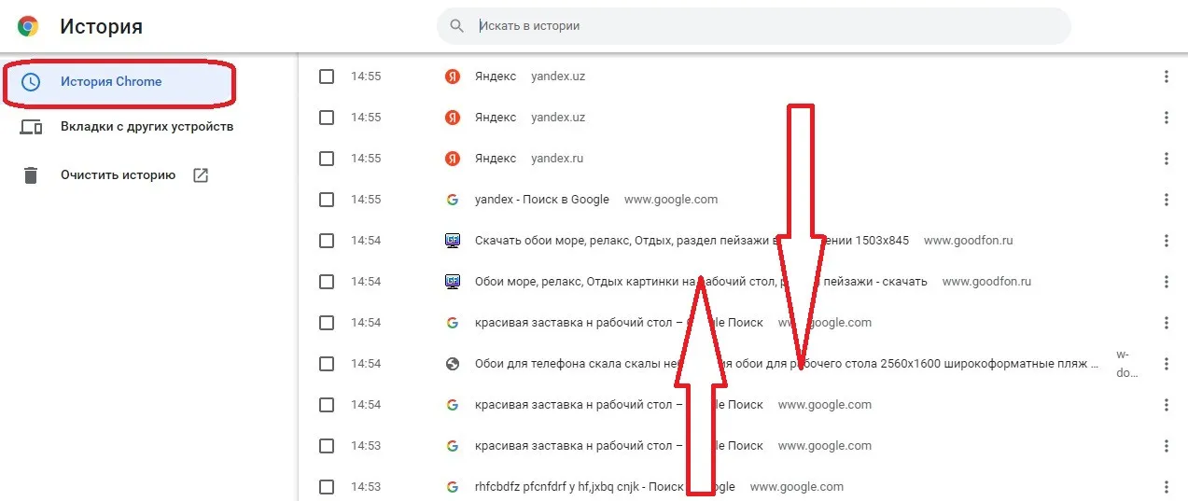Open more actions for Скачать обои море entry

point(1167,241)
